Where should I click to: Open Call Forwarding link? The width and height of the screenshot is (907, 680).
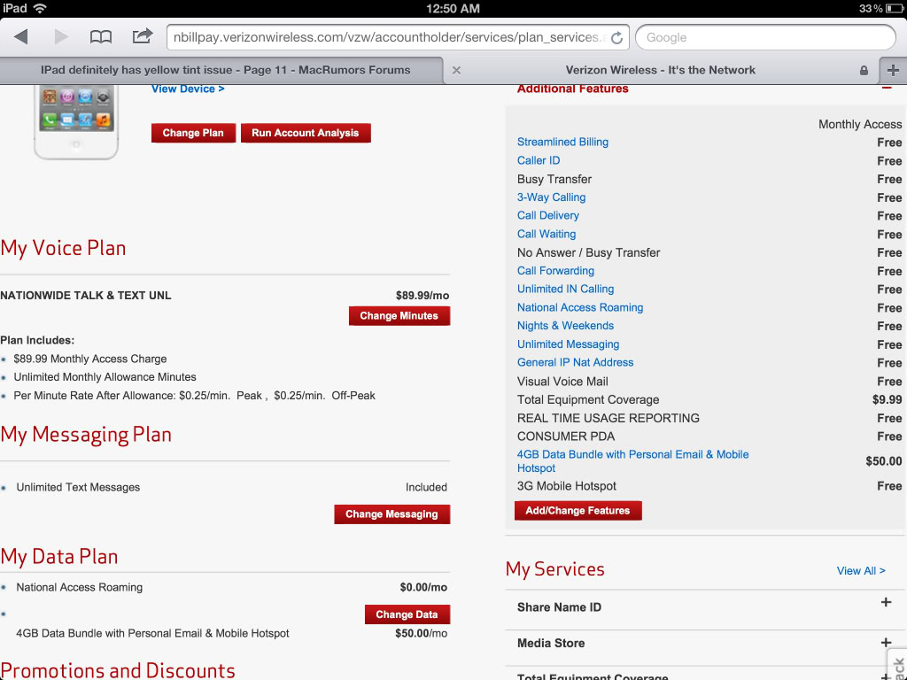555,271
